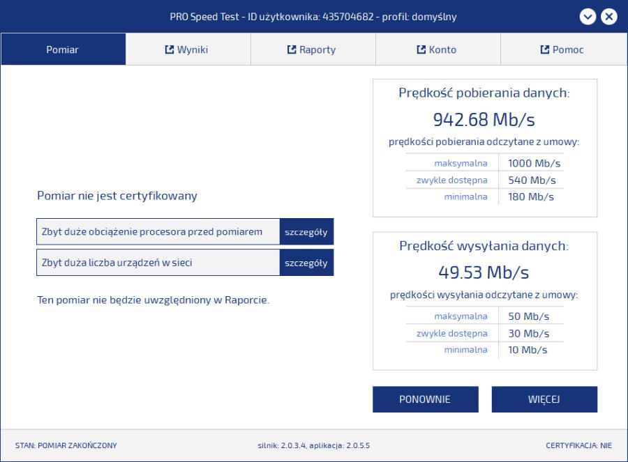Click the 942.68 Mb/s download speed value
The image size is (628, 462).
(x=484, y=120)
